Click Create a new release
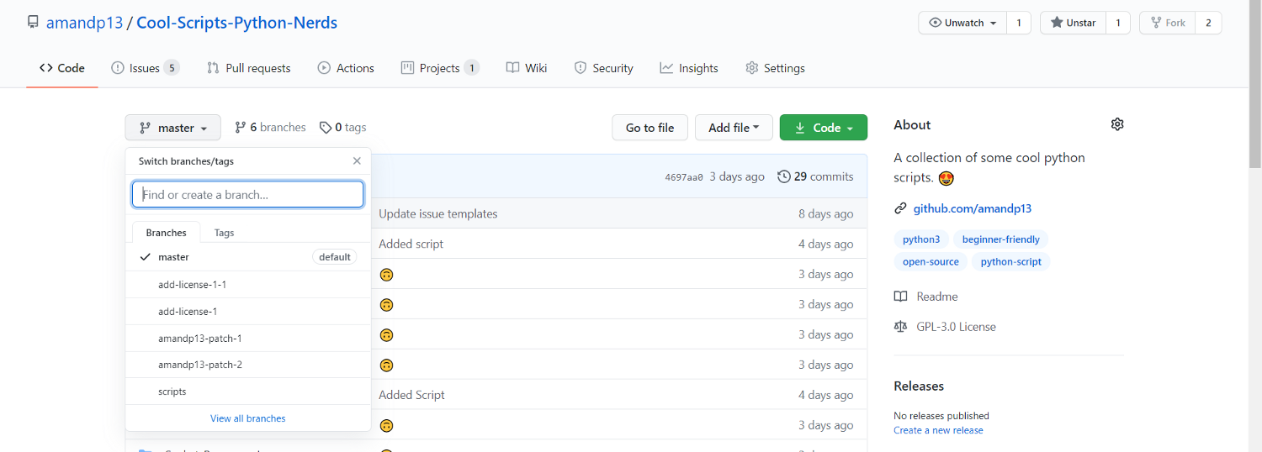This screenshot has height=452, width=1262. coord(938,430)
